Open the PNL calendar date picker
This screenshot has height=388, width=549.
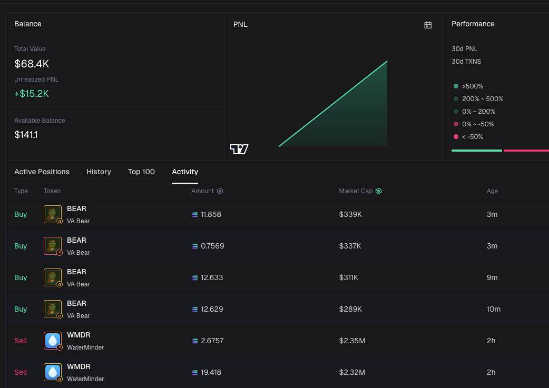click(427, 25)
